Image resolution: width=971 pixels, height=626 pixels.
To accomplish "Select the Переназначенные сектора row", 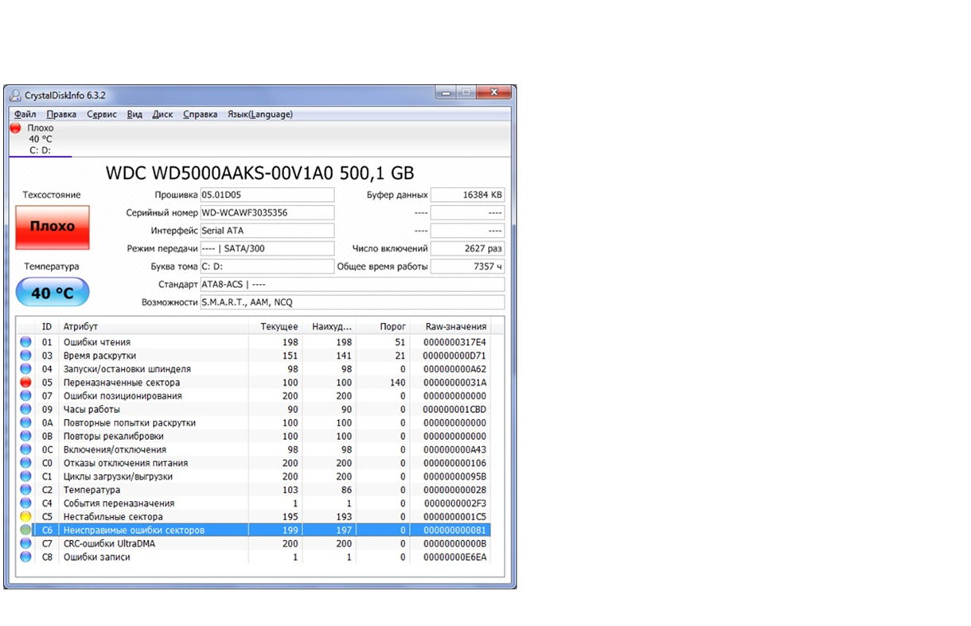I will pos(255,383).
